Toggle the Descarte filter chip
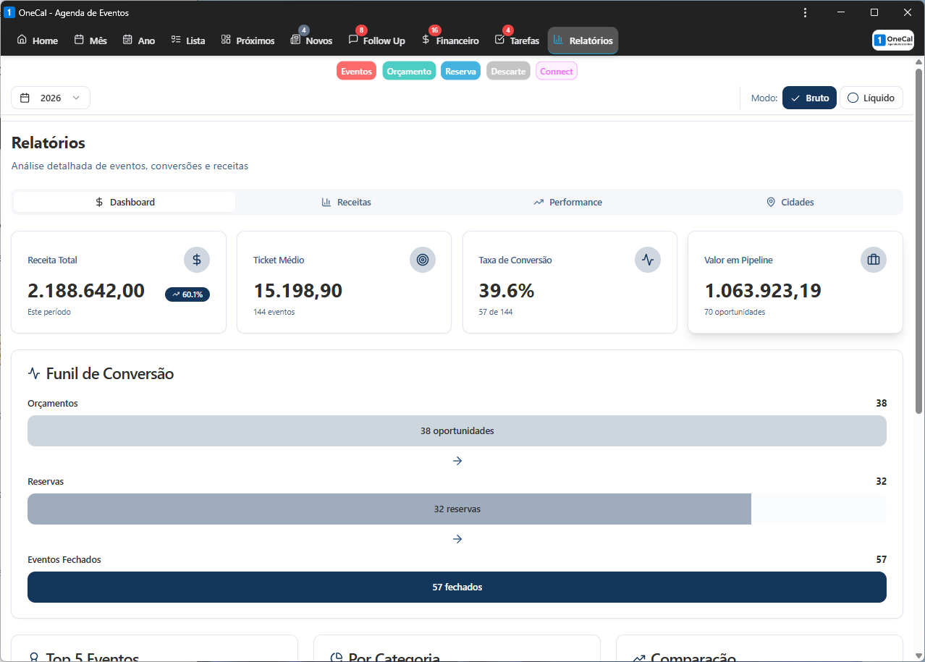 (508, 71)
